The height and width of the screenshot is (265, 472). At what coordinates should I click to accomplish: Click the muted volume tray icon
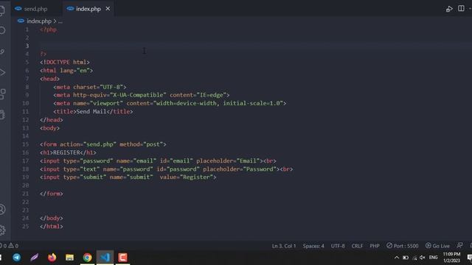click(423, 258)
